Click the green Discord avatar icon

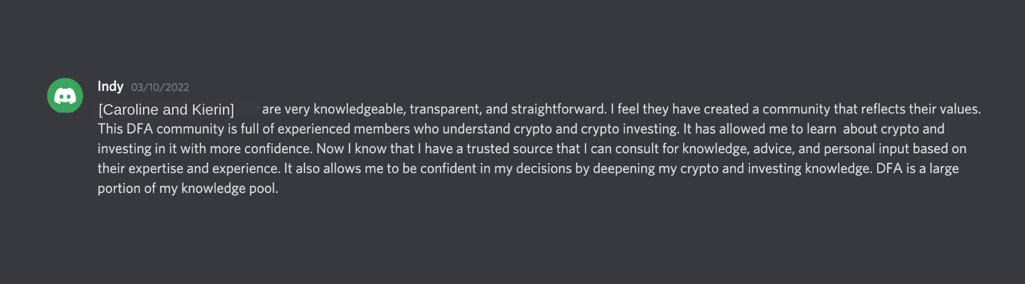65,96
